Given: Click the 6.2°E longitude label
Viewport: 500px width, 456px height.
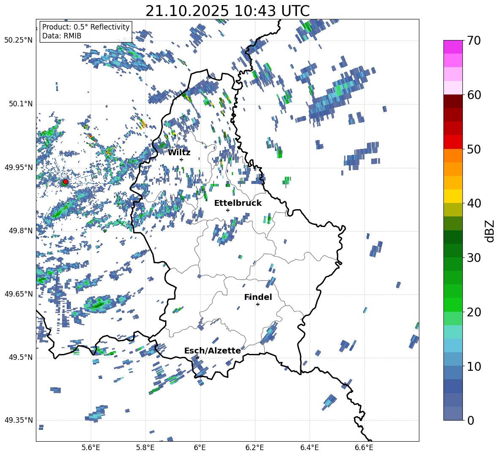Looking at the screenshot, I should (x=255, y=448).
